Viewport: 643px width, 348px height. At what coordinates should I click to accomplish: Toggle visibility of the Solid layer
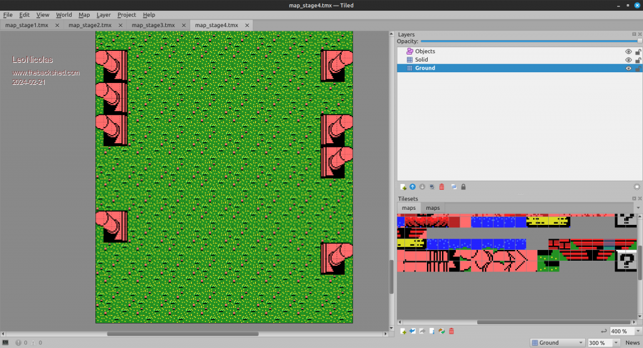(628, 60)
